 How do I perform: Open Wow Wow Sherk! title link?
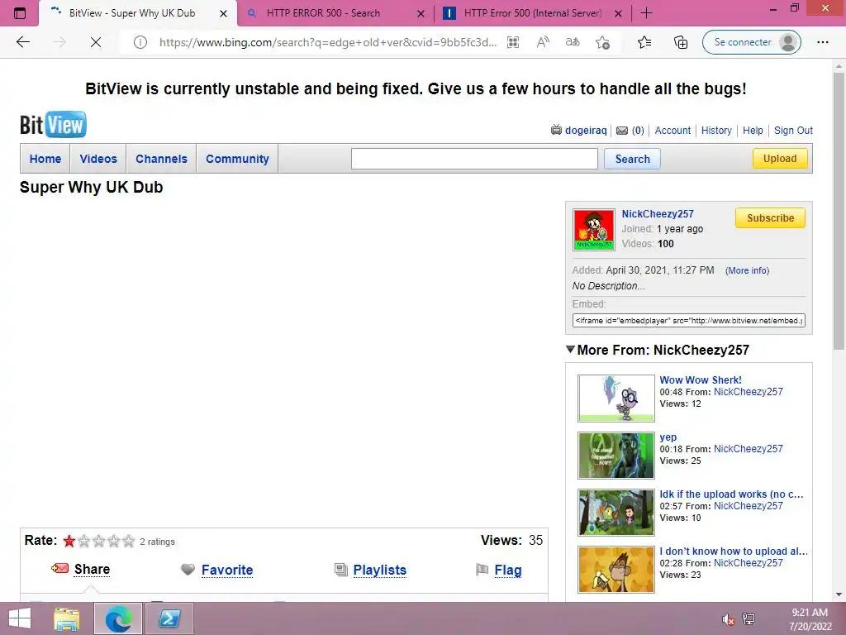[701, 380]
